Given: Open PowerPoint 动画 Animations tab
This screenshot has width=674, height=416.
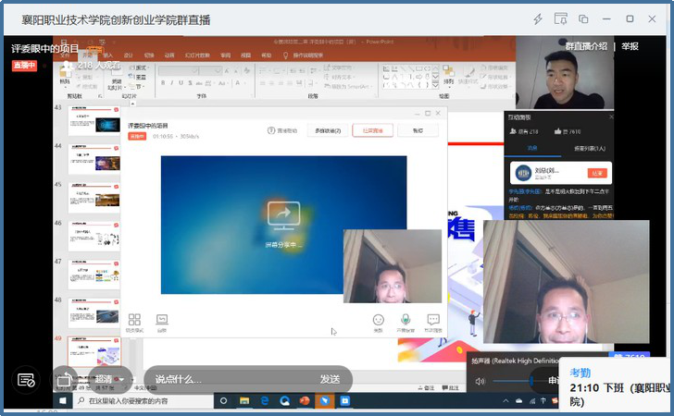Looking at the screenshot, I should point(169,55).
